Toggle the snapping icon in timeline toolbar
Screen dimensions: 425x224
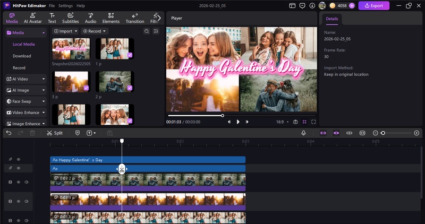336,133
